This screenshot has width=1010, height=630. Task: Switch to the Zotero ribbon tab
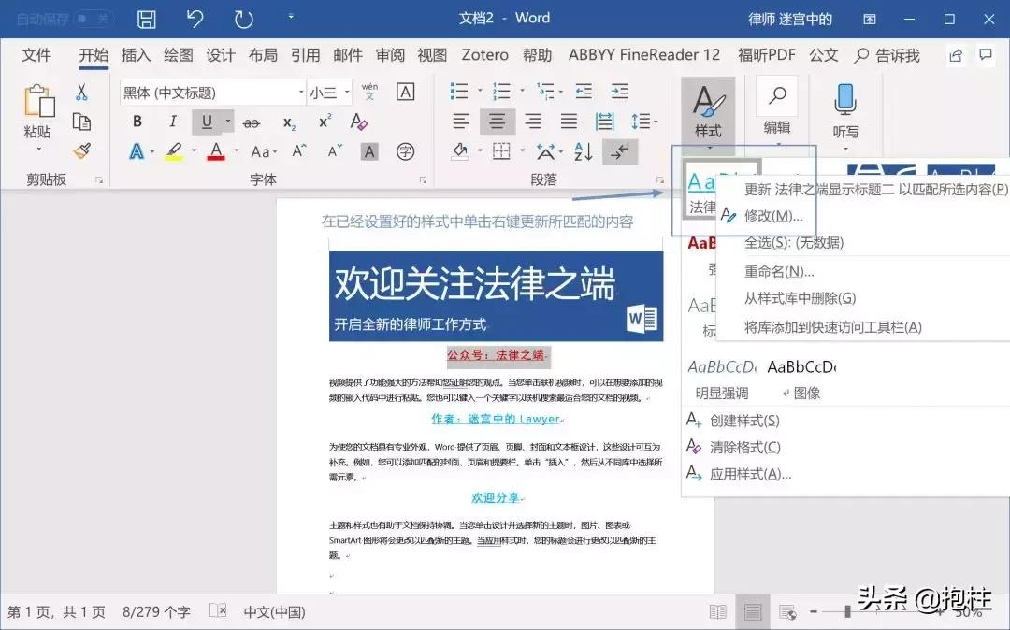[484, 54]
